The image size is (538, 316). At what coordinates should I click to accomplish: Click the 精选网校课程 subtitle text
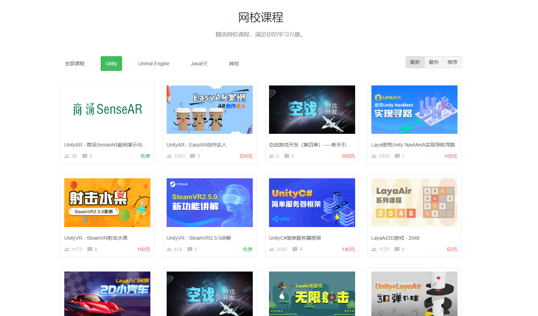click(261, 34)
